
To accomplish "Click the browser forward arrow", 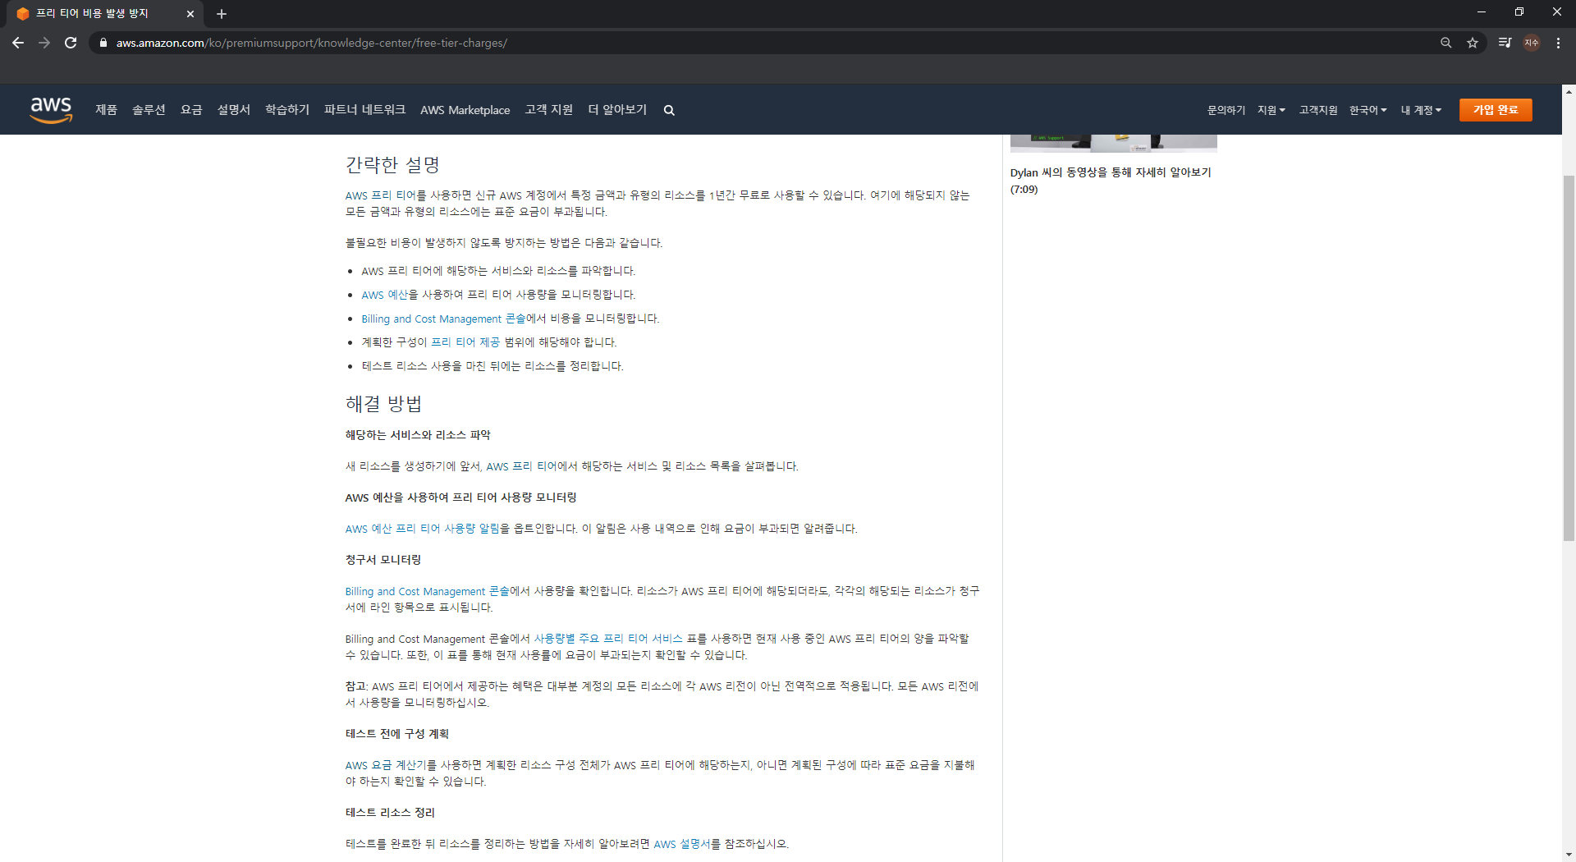I will 44,43.
